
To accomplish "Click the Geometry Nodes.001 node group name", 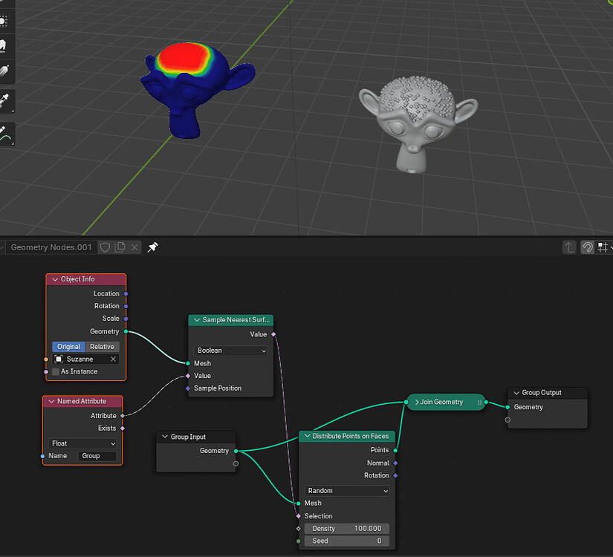I will 51,247.
